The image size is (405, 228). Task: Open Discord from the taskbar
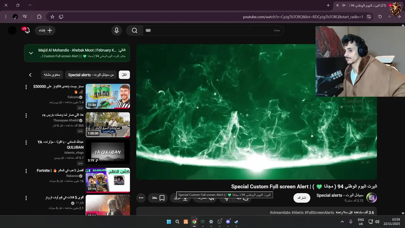coord(228,222)
